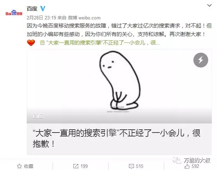Open the 百度 account name link
Screen dimensions: 217x170
[32, 8]
